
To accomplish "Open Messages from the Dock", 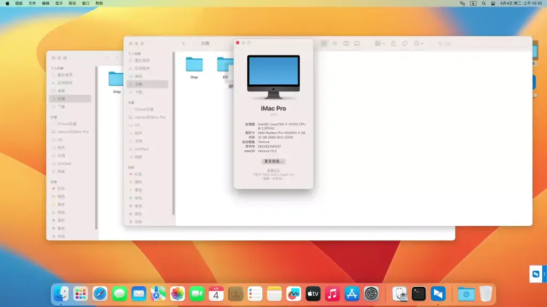I will coord(119,294).
